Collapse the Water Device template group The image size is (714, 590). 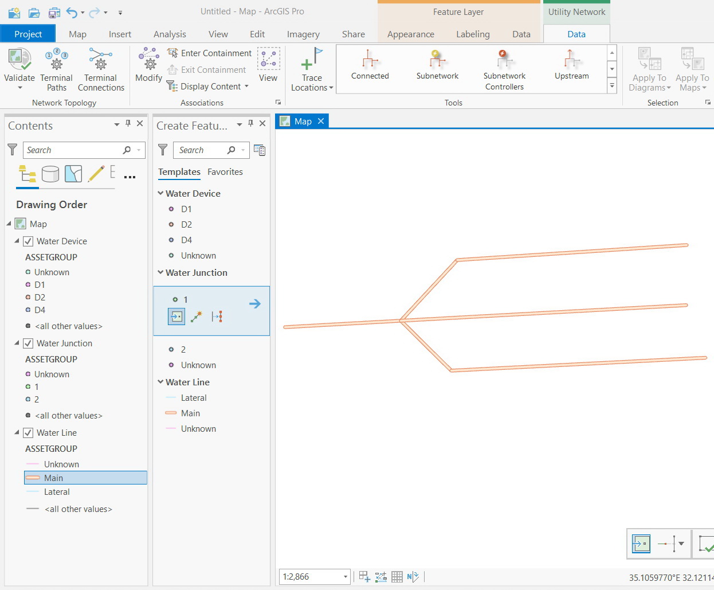[161, 193]
